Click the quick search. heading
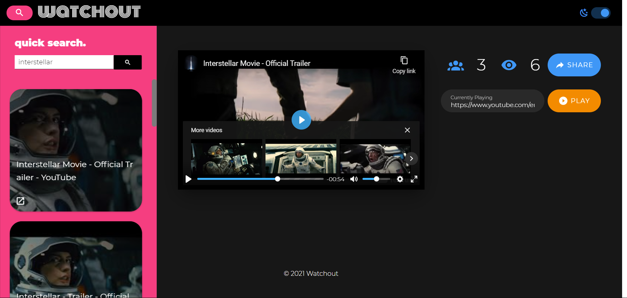627x298 pixels. pyautogui.click(x=50, y=43)
